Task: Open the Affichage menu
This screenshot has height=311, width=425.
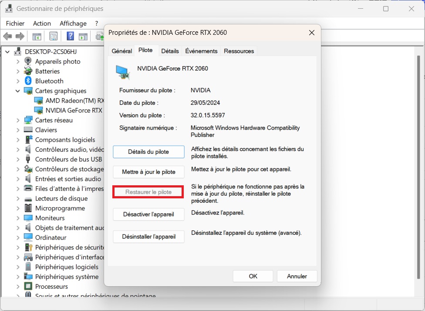Action: pos(73,23)
